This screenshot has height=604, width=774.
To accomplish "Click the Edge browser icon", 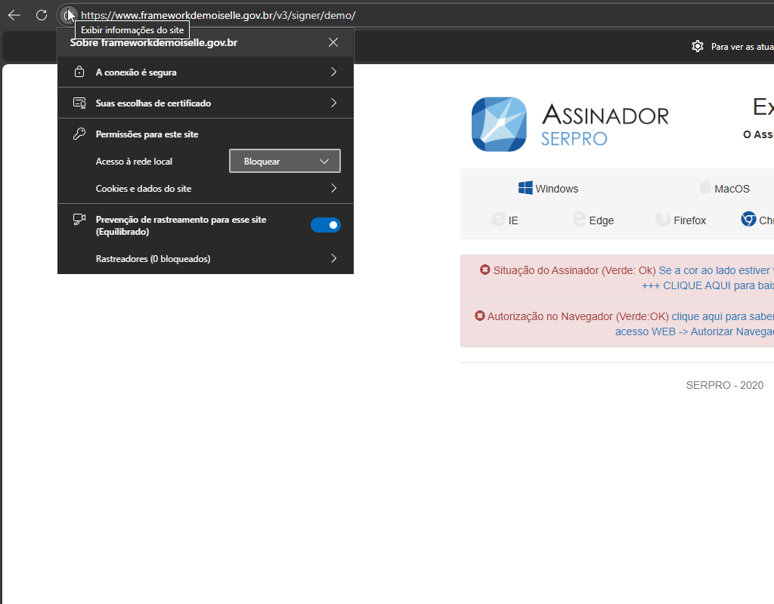I will [x=579, y=220].
